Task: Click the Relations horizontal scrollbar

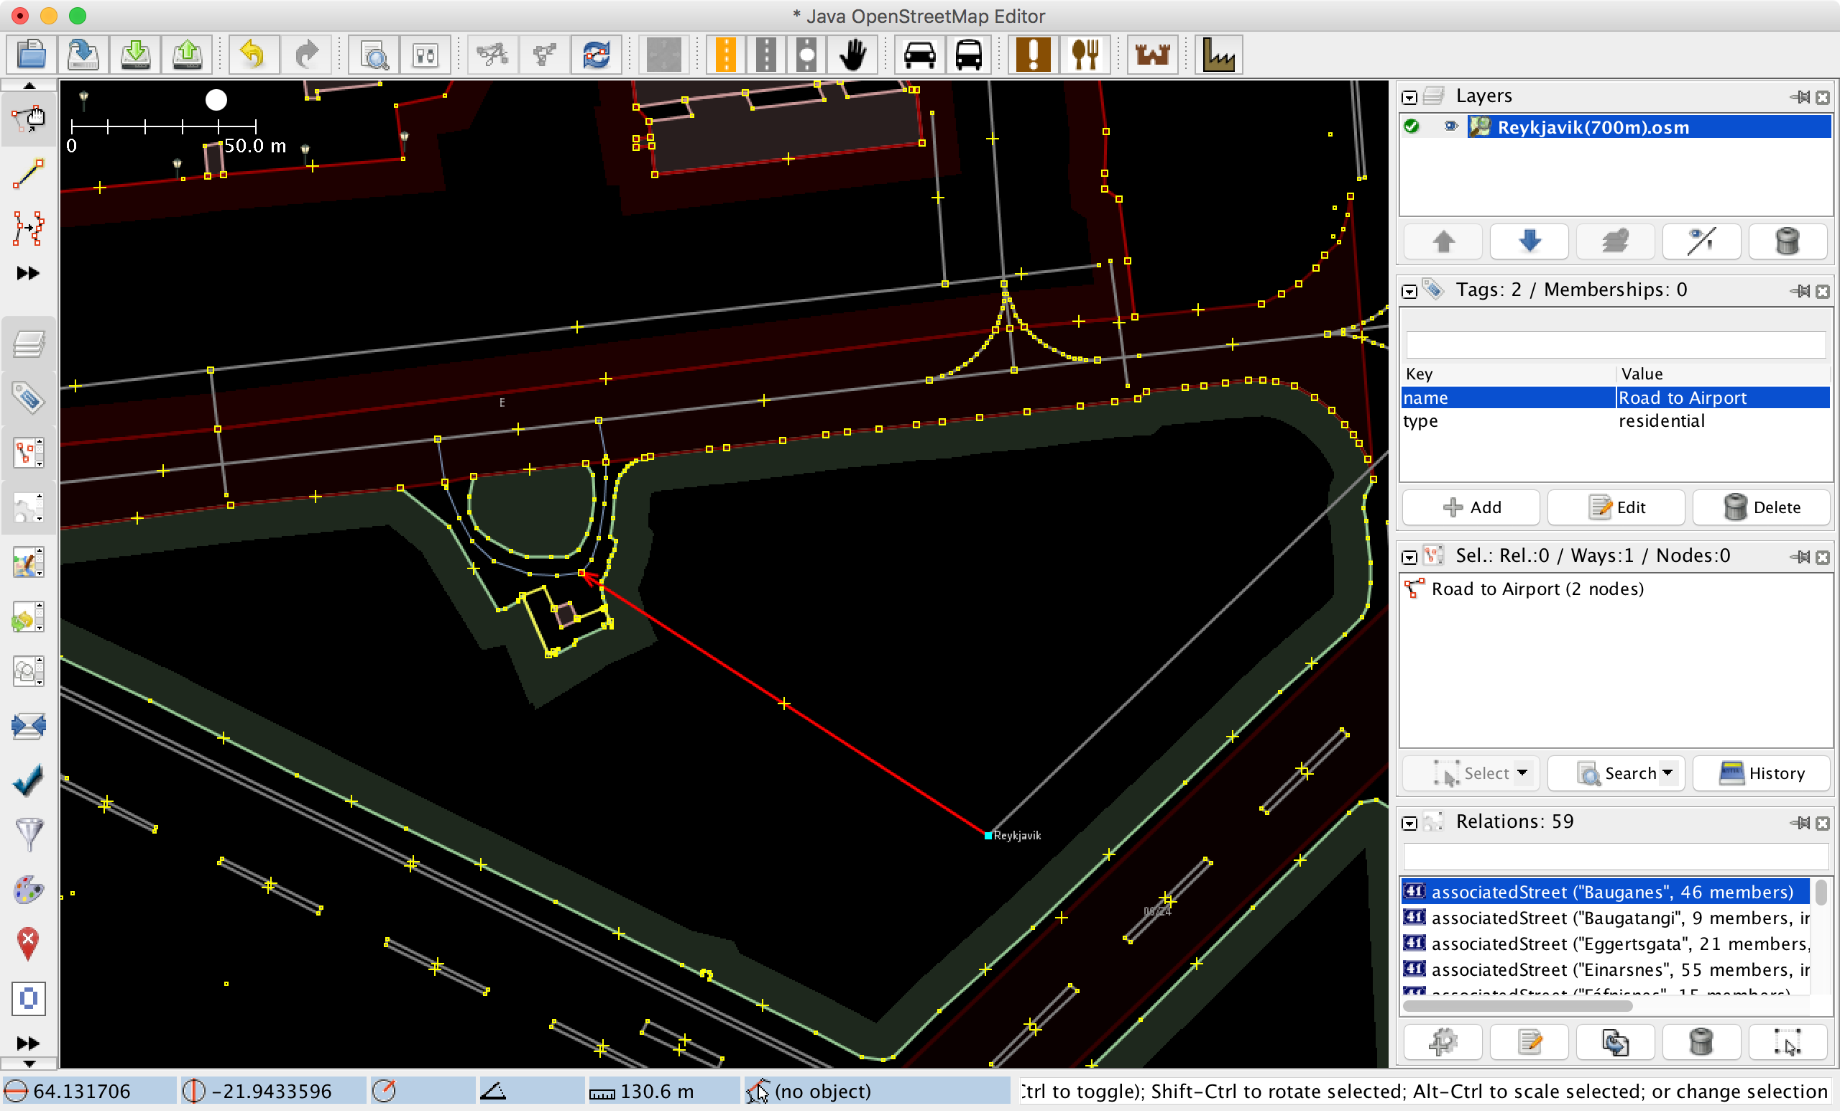Action: (x=1517, y=1006)
